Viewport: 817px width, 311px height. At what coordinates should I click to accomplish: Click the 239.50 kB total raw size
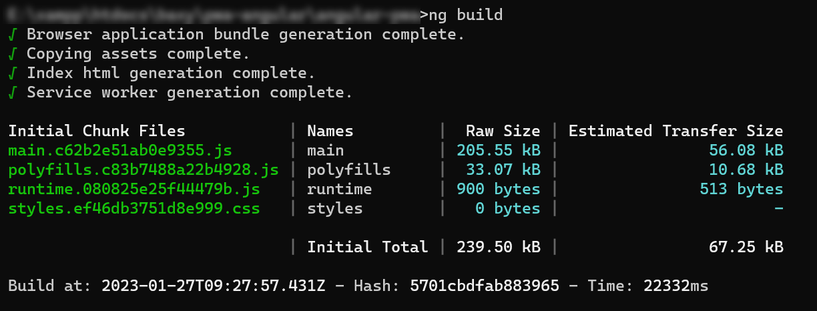point(499,248)
